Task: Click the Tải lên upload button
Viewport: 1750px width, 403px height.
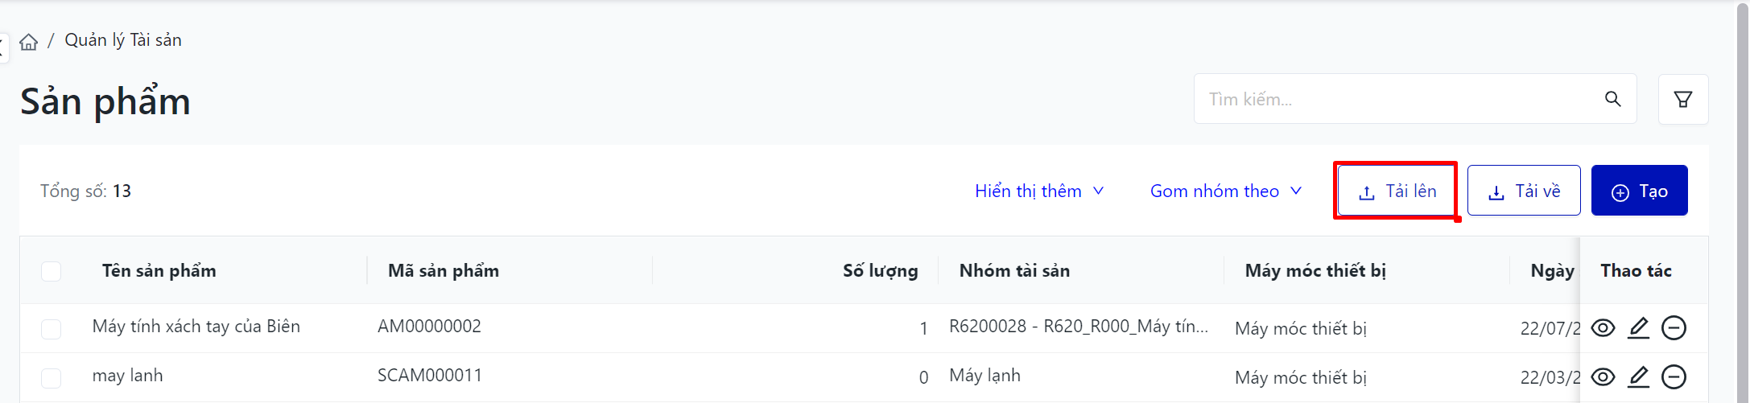Action: point(1397,191)
